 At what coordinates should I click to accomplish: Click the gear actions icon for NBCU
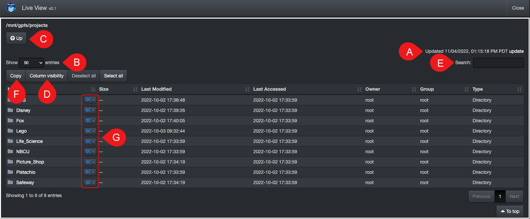point(90,152)
